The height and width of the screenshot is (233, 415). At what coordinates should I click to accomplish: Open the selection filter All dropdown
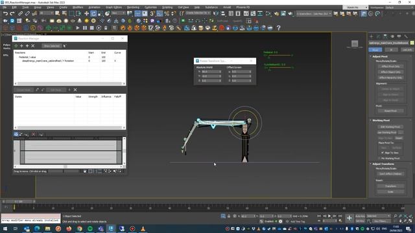pyautogui.click(x=47, y=13)
